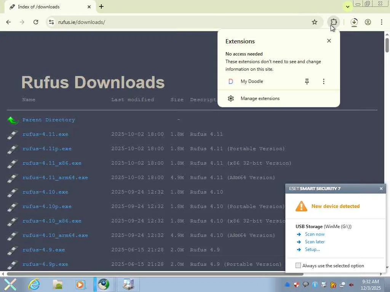Screen dimensions: 390x292
Task: Open More options for My Doodle
Action: (x=324, y=81)
